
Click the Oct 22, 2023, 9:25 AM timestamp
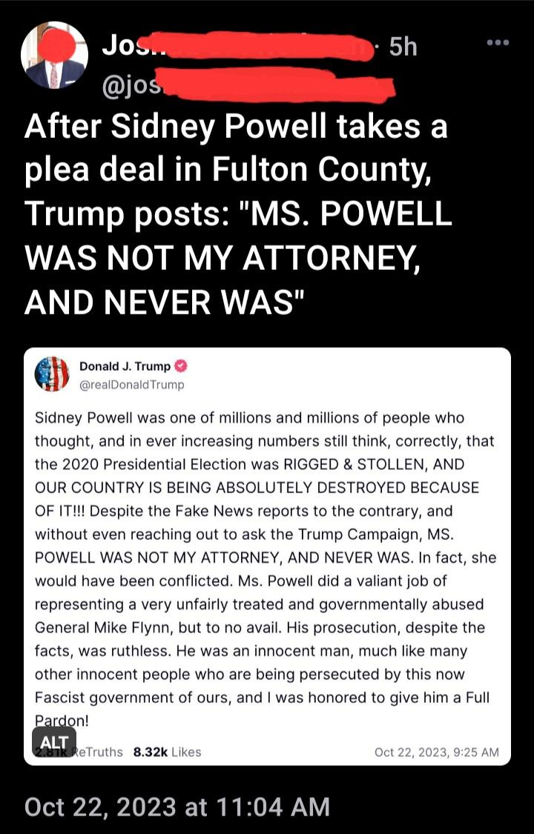pos(437,752)
